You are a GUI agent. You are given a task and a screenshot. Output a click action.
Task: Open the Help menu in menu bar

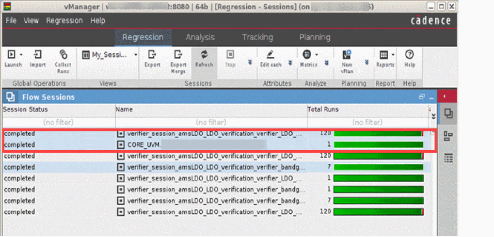pyautogui.click(x=97, y=21)
